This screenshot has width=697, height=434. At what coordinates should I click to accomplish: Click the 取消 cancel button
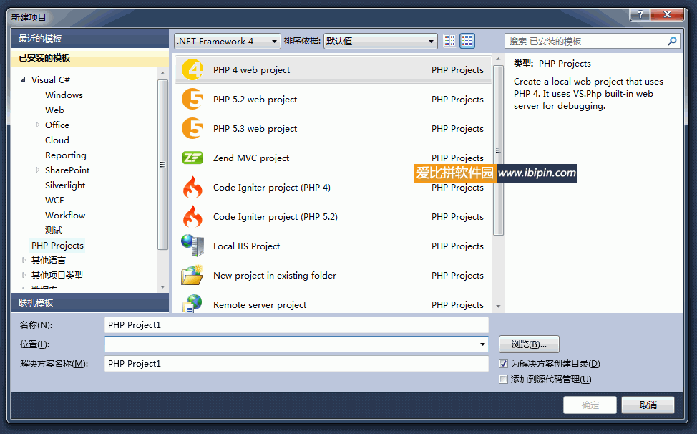[x=648, y=405]
